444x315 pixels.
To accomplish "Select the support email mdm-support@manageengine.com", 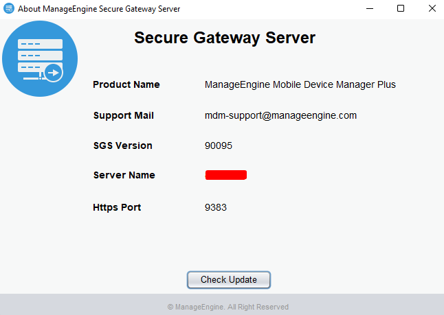I will [x=280, y=115].
